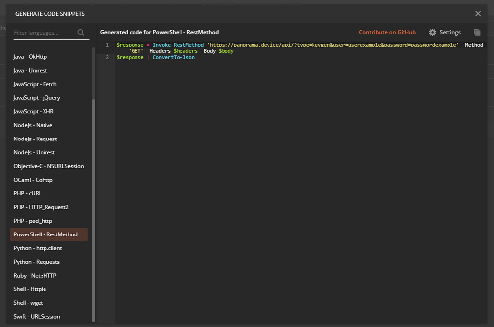The image size is (494, 327).
Task: Select NodeJs - Native language
Action: pyautogui.click(x=33, y=125)
